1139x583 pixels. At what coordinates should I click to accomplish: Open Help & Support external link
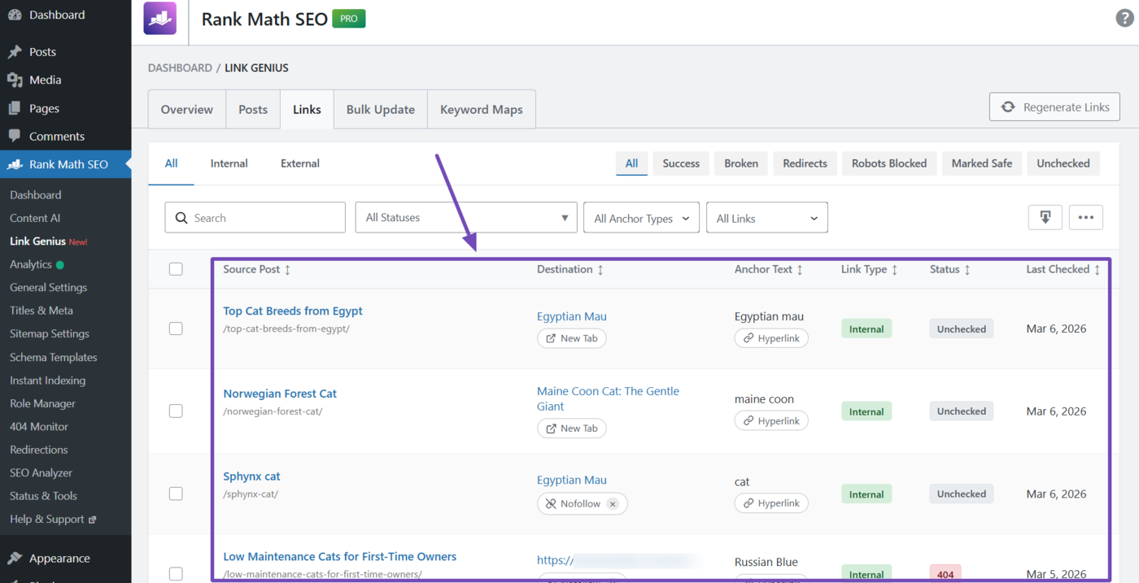point(53,519)
